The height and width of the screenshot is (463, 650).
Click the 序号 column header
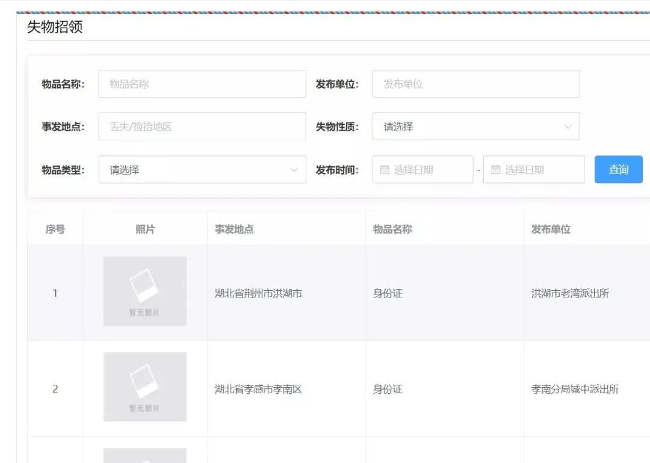(x=55, y=229)
